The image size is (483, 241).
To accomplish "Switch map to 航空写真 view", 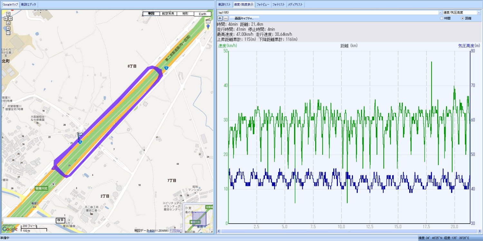I will point(168,14).
